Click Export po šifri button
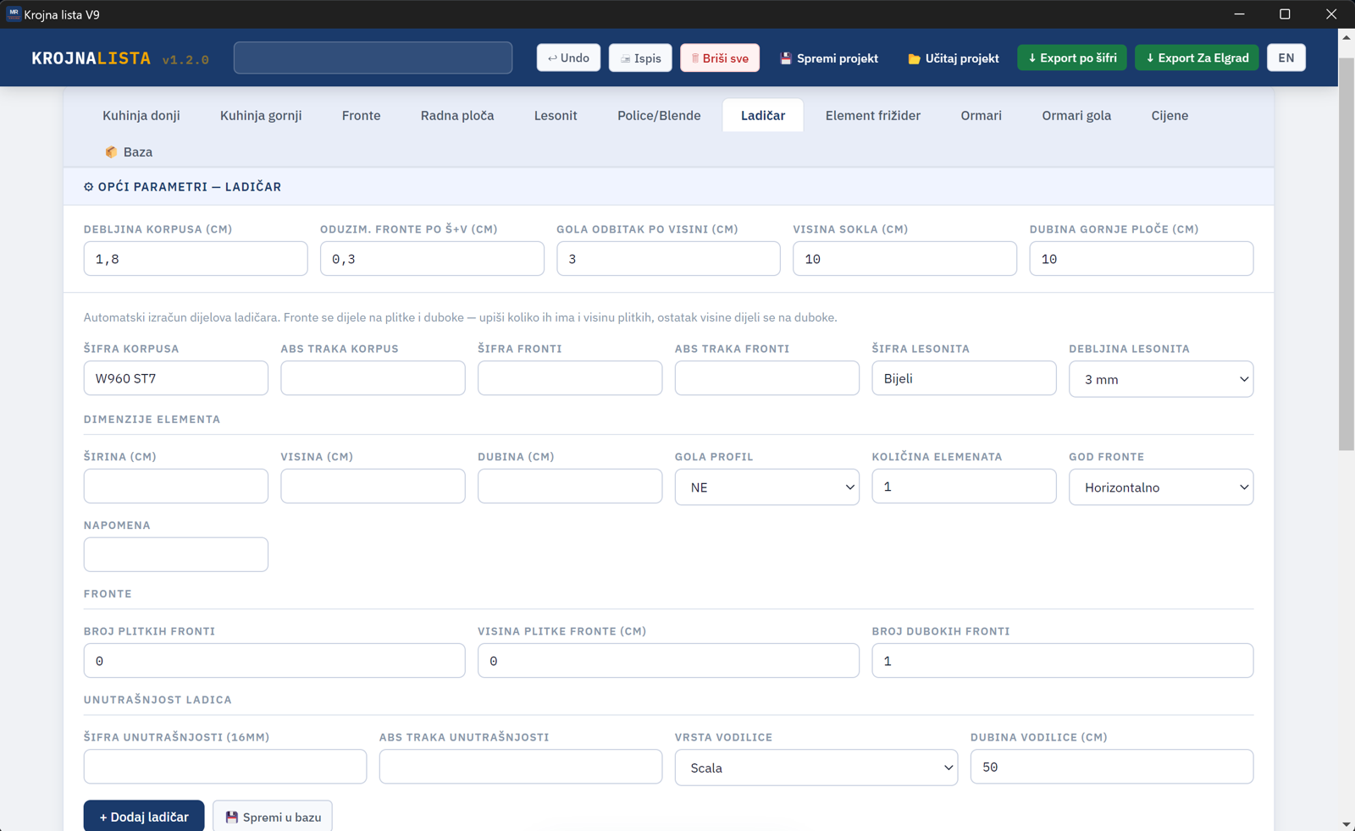The height and width of the screenshot is (831, 1355). pyautogui.click(x=1072, y=58)
